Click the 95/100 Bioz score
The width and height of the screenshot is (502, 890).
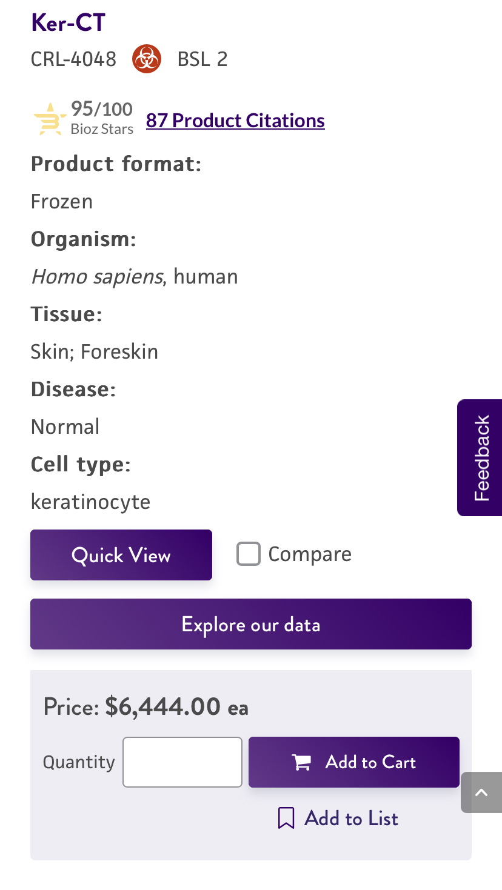101,109
